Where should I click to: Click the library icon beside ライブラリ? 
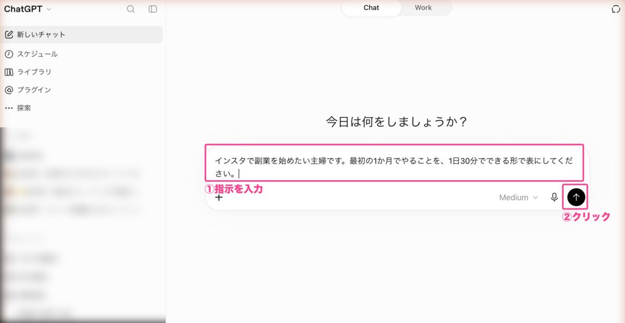click(9, 72)
